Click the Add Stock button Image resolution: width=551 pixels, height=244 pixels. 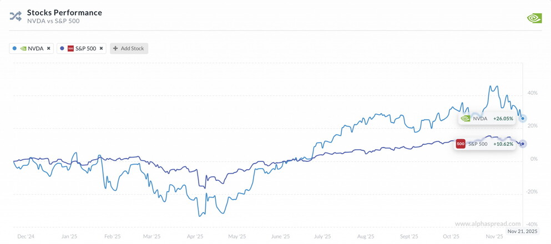point(129,49)
